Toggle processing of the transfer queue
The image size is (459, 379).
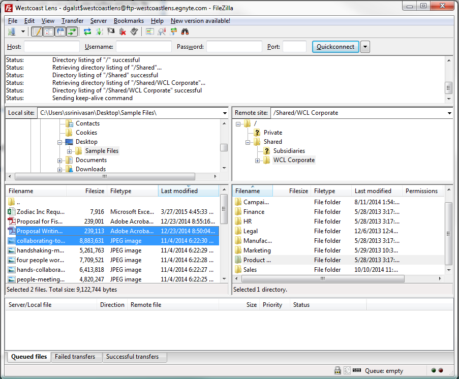pyautogui.click(x=99, y=31)
